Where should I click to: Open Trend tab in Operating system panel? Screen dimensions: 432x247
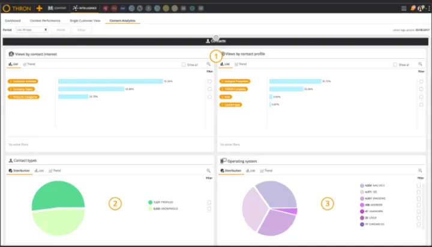268,171
